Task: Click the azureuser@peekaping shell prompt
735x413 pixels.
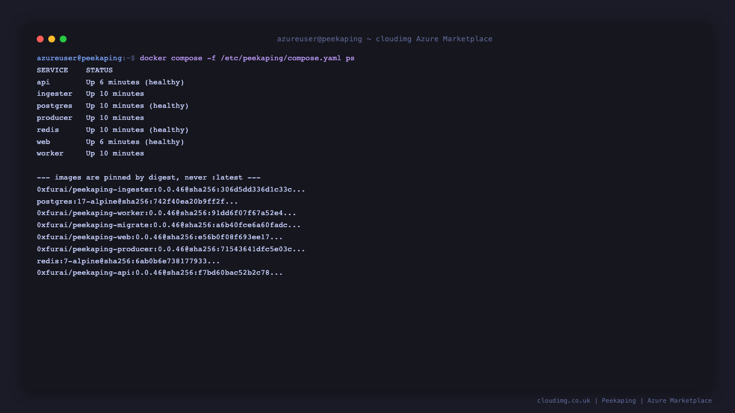Action: click(86, 58)
